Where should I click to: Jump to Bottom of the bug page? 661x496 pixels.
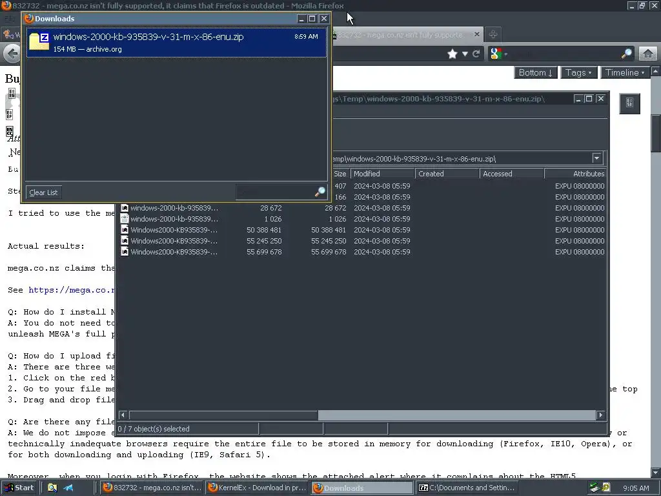(x=535, y=72)
